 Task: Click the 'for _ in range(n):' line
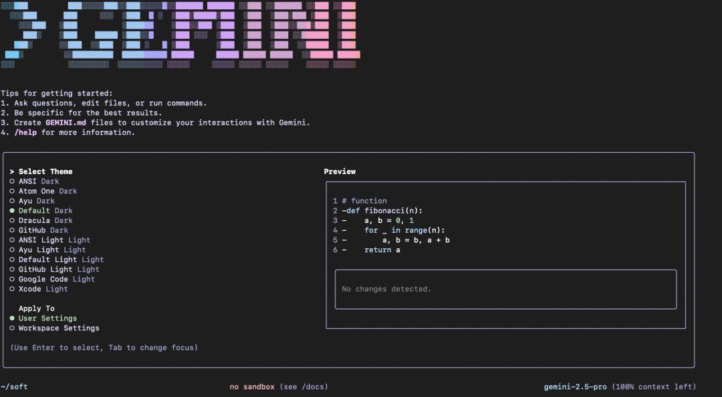[x=404, y=230]
